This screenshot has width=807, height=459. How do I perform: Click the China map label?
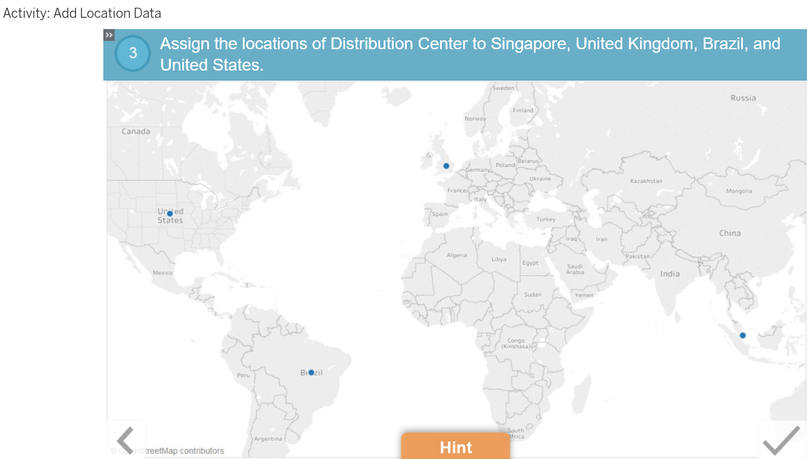click(730, 233)
